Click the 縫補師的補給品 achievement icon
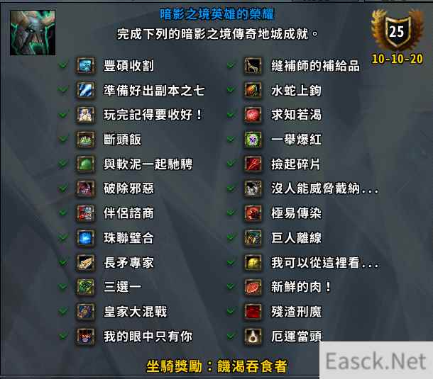Screen dimensions: 433x379 click(253, 65)
